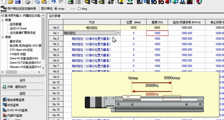Click the Undo arrow toolbar icon
Viewport: 224px width, 120px height.
point(53,2)
